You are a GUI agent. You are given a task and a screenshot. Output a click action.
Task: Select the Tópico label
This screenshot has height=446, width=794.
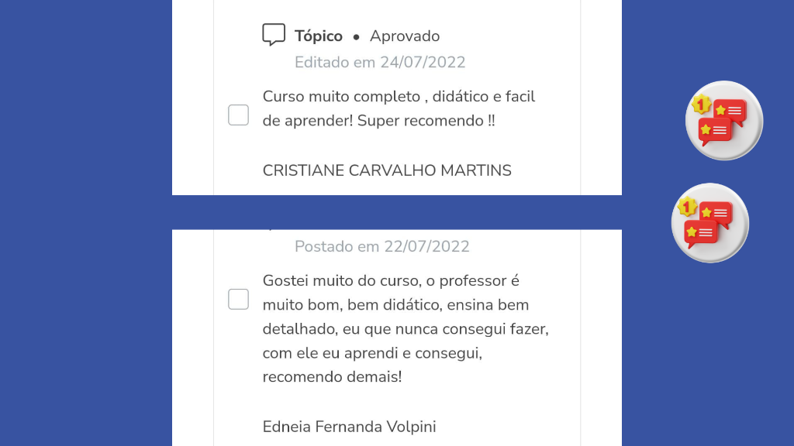[x=318, y=36]
